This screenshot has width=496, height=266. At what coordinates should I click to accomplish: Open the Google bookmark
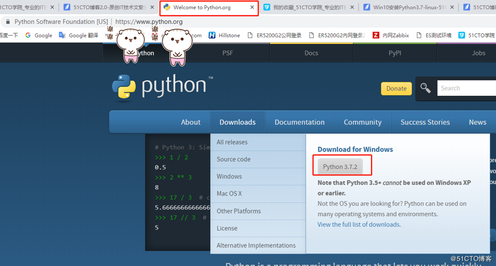[x=39, y=36]
